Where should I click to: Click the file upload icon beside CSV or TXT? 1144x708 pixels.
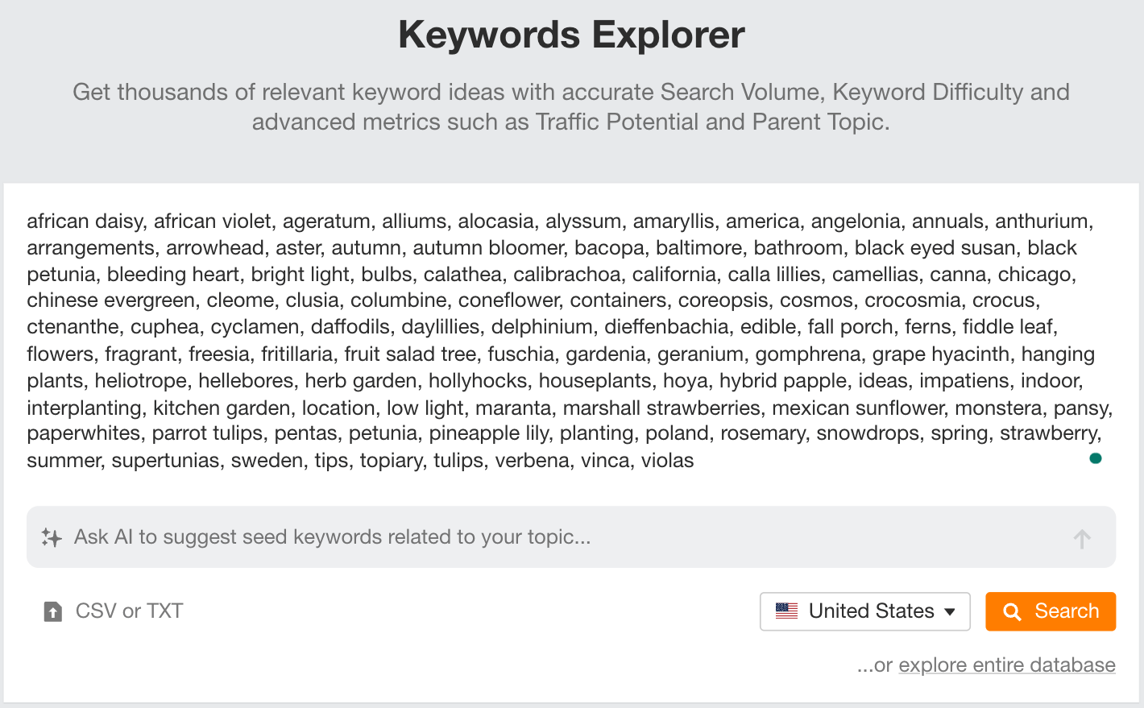(53, 611)
